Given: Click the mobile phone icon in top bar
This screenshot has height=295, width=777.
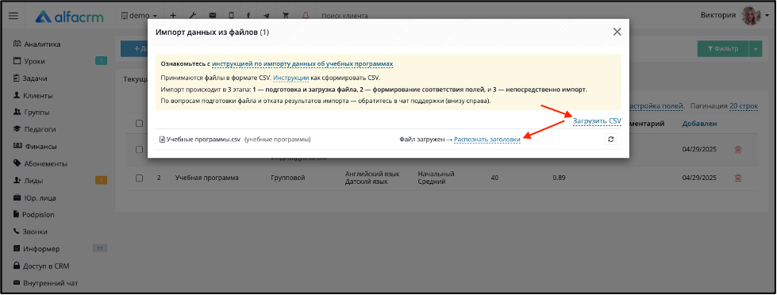Looking at the screenshot, I should pos(231,16).
